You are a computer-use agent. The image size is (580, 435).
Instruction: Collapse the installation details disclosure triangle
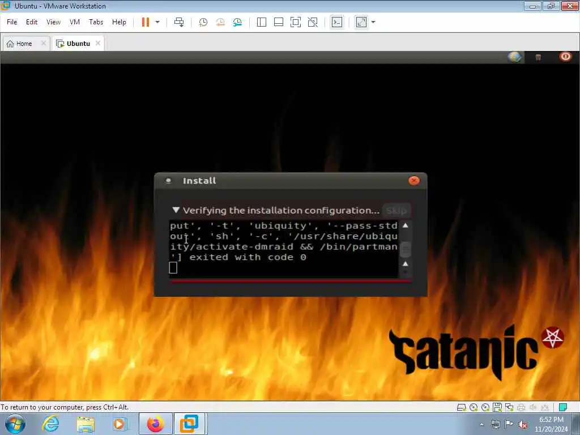click(176, 210)
